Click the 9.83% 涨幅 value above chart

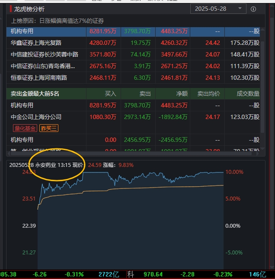[126, 165]
